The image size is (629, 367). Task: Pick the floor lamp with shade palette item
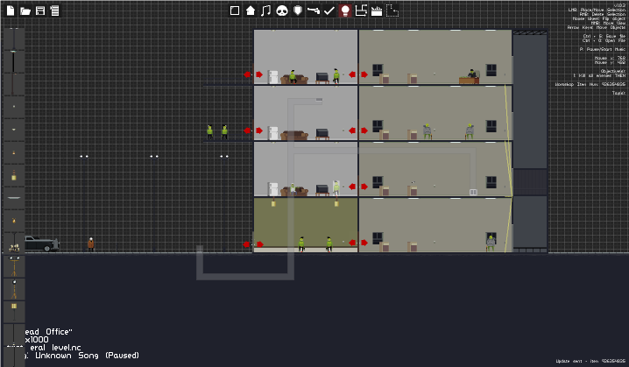tap(14, 312)
